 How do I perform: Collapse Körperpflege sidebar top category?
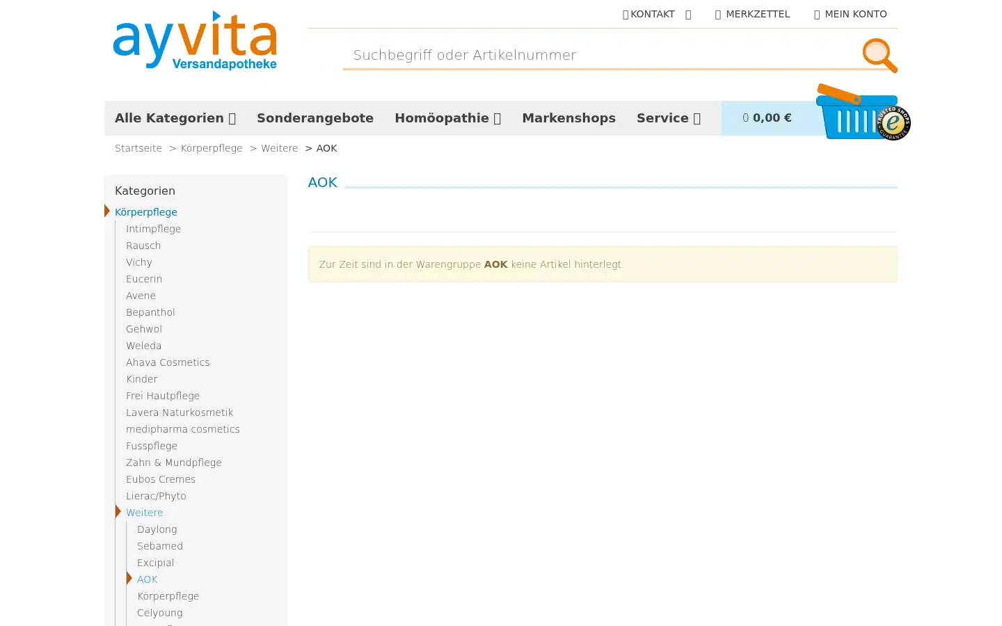pyautogui.click(x=146, y=212)
